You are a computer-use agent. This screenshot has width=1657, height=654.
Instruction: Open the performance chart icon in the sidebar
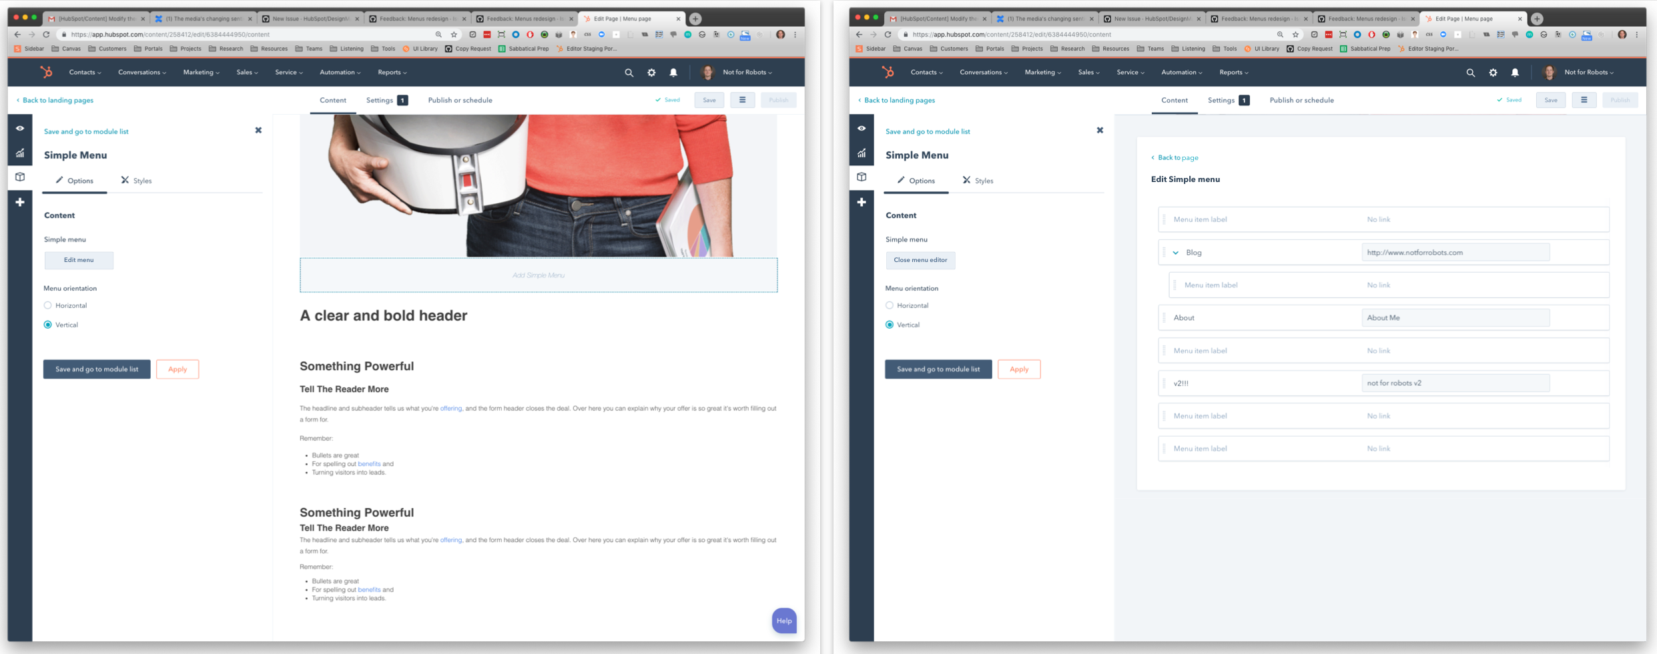coord(20,153)
